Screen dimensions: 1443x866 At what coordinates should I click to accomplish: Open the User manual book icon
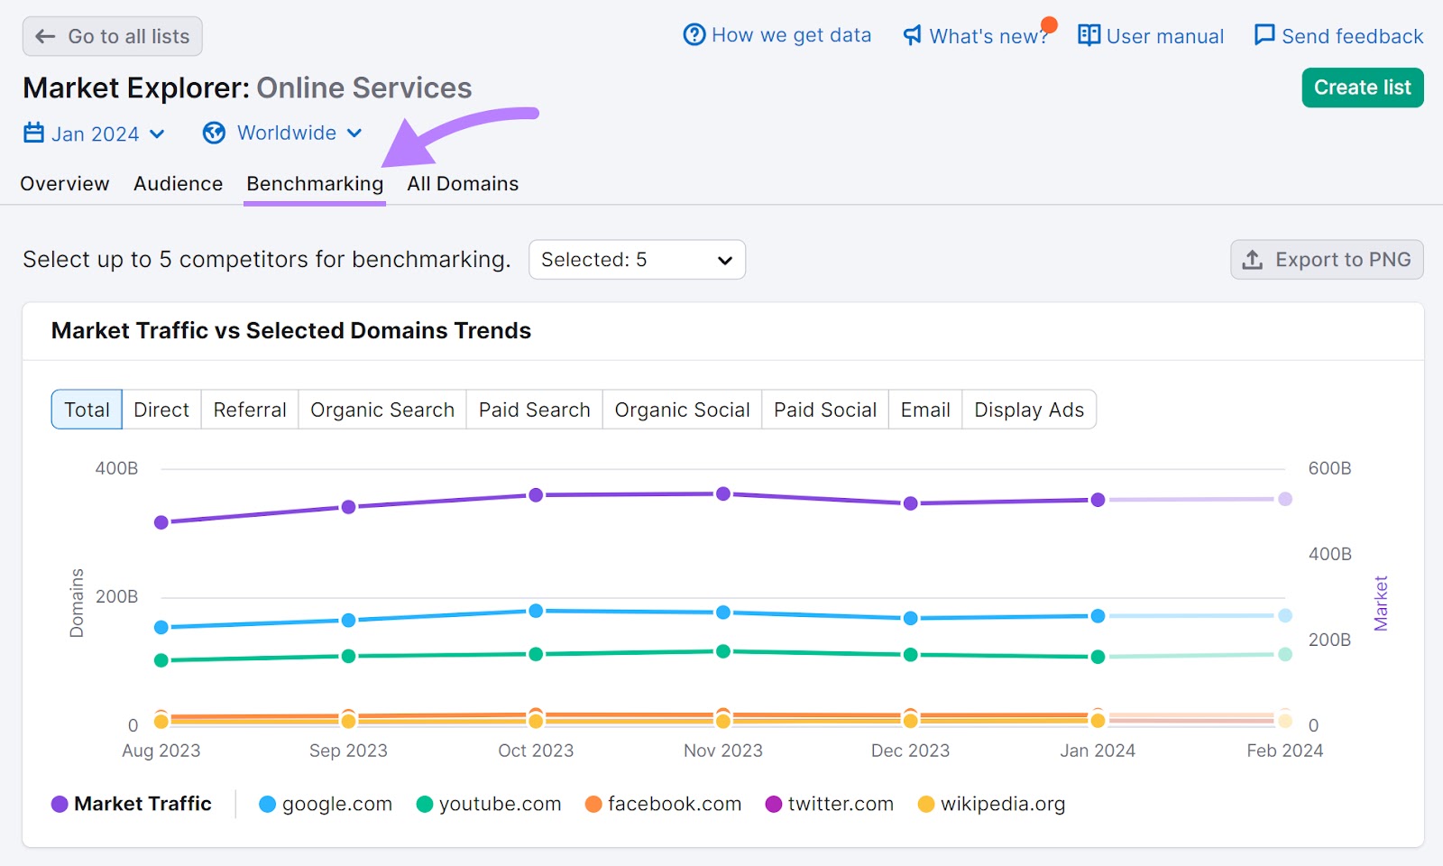pyautogui.click(x=1088, y=35)
